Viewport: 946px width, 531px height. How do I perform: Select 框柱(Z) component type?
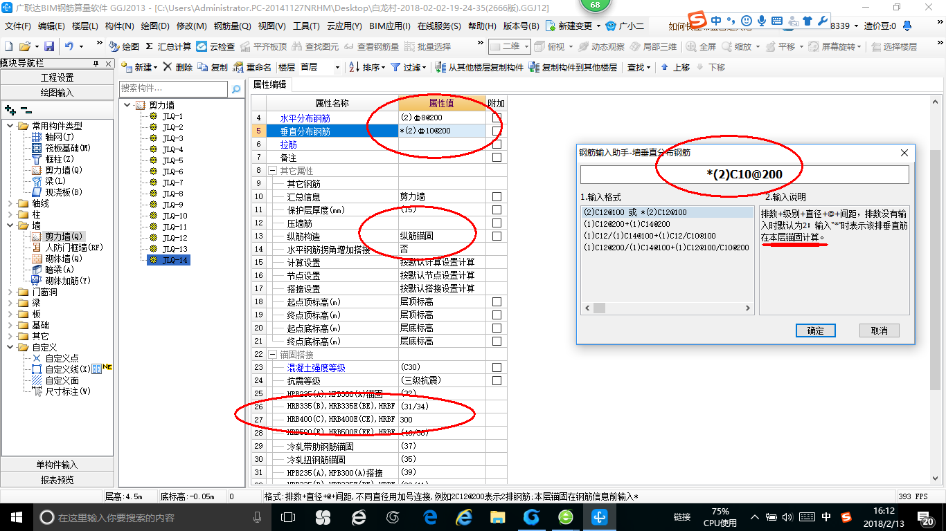tap(53, 159)
